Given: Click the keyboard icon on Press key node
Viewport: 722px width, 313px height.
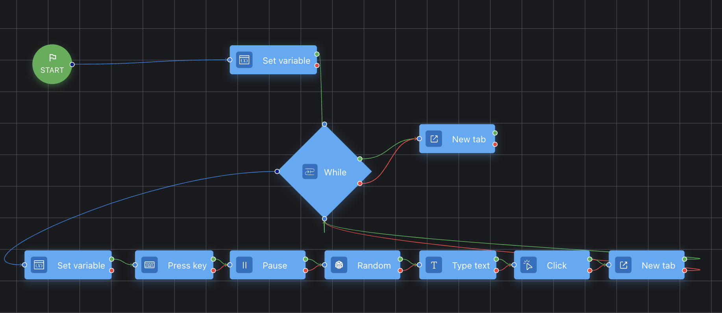Looking at the screenshot, I should click(150, 265).
